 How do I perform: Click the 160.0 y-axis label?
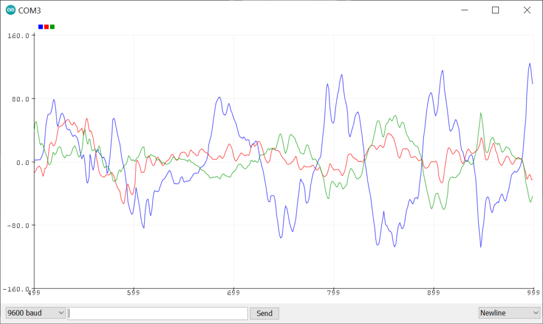coord(19,36)
